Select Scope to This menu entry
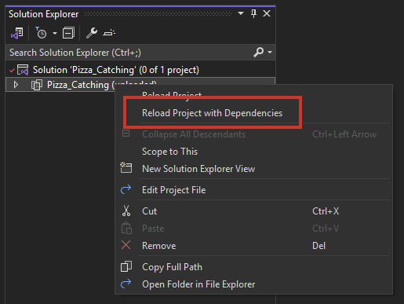This screenshot has width=404, height=304. pos(169,152)
